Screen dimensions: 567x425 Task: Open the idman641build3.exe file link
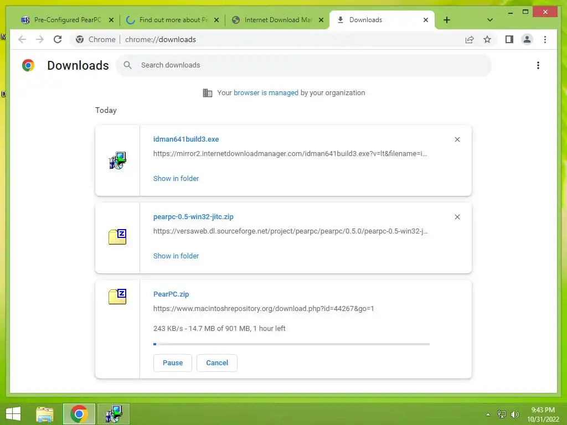186,139
